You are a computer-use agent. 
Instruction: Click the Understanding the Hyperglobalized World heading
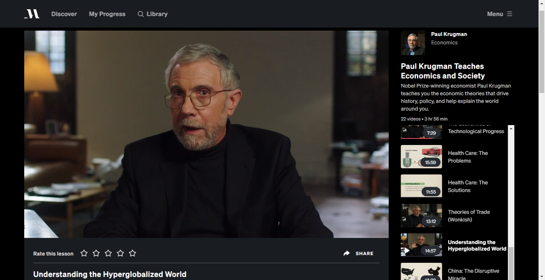pos(110,274)
